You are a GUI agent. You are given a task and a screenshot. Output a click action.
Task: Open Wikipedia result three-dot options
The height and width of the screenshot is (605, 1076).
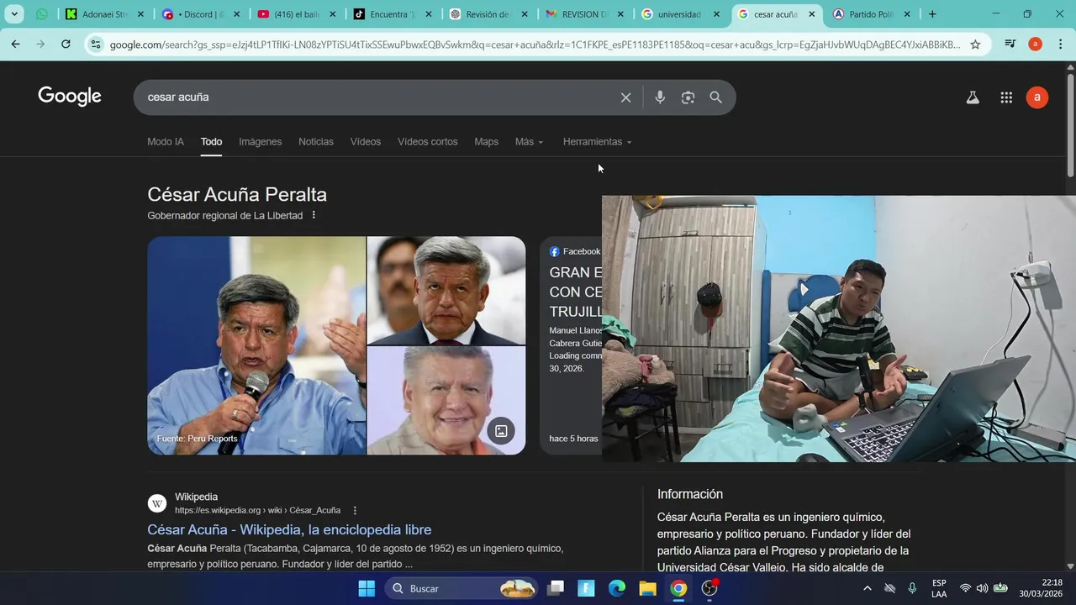[355, 510]
